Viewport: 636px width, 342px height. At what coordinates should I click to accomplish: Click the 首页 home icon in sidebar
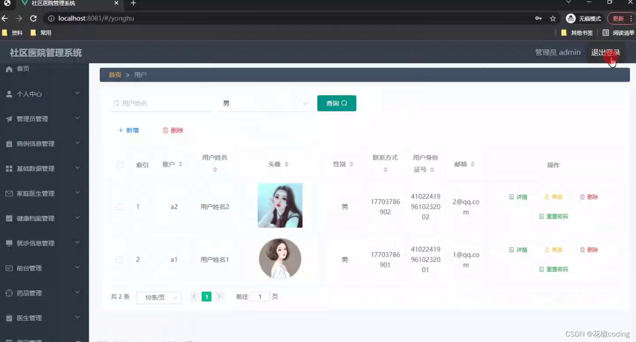[x=9, y=68]
